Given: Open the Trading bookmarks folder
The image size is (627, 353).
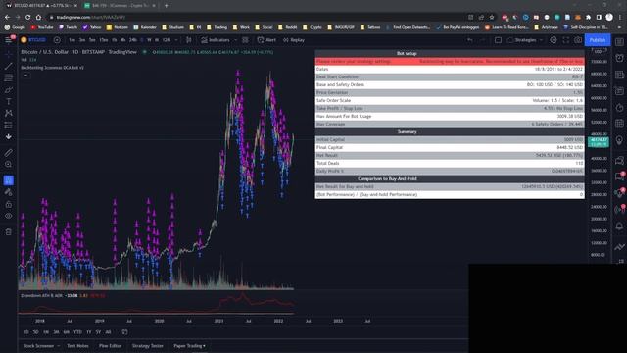Looking at the screenshot, I should click(x=217, y=27).
